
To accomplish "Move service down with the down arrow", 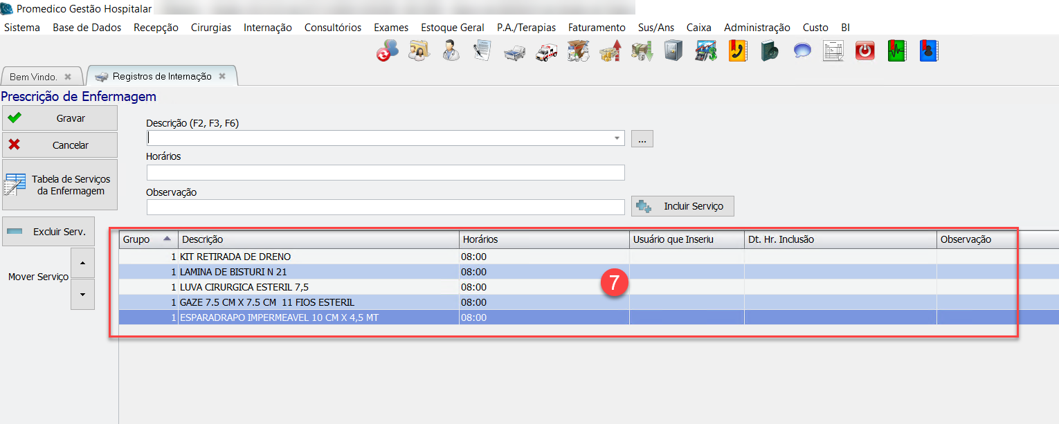I will [82, 295].
